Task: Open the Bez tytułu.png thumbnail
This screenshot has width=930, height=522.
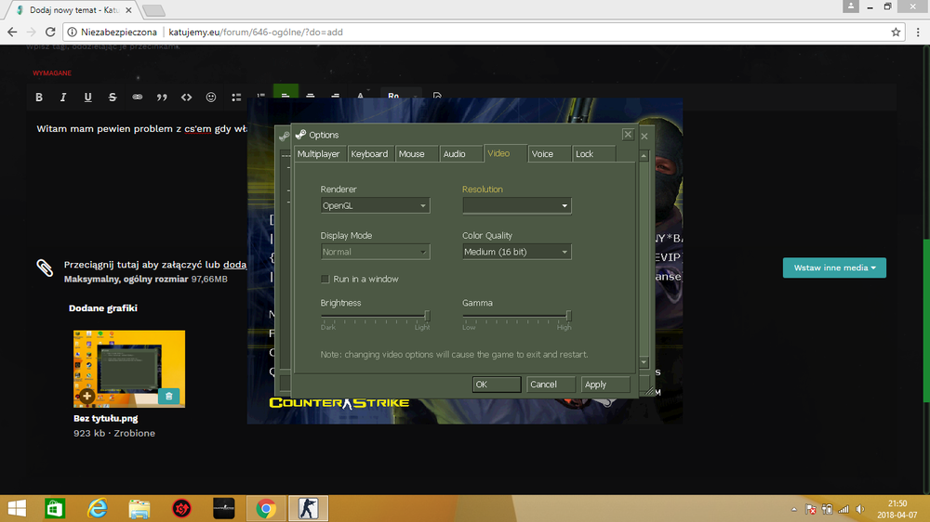Action: click(129, 369)
